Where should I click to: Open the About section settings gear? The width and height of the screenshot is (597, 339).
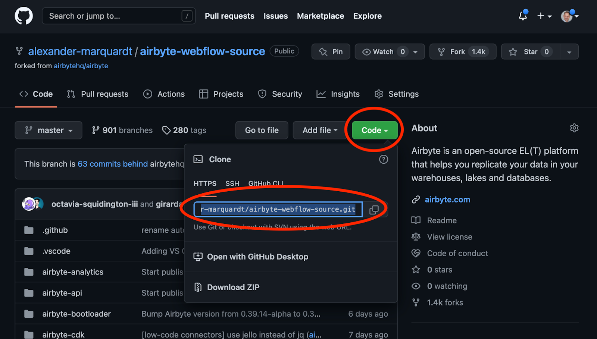point(573,128)
